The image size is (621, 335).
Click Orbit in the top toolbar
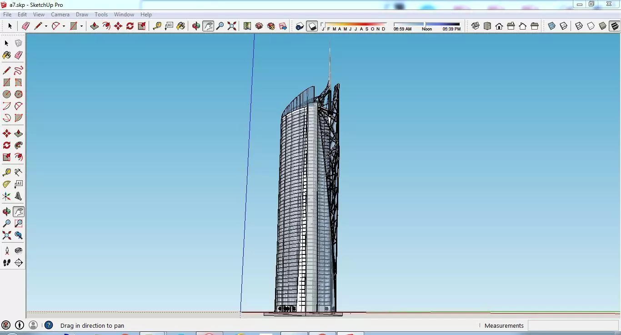(x=196, y=26)
